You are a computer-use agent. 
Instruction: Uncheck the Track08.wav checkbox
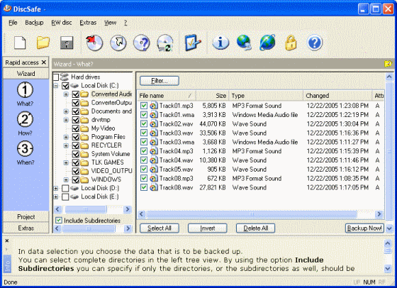(144, 187)
